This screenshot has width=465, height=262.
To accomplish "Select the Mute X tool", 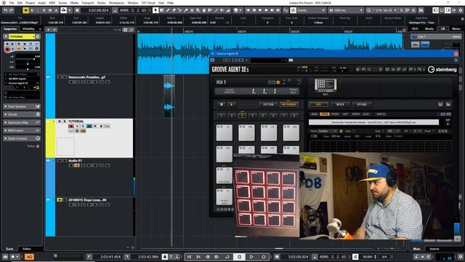I will 192,10.
